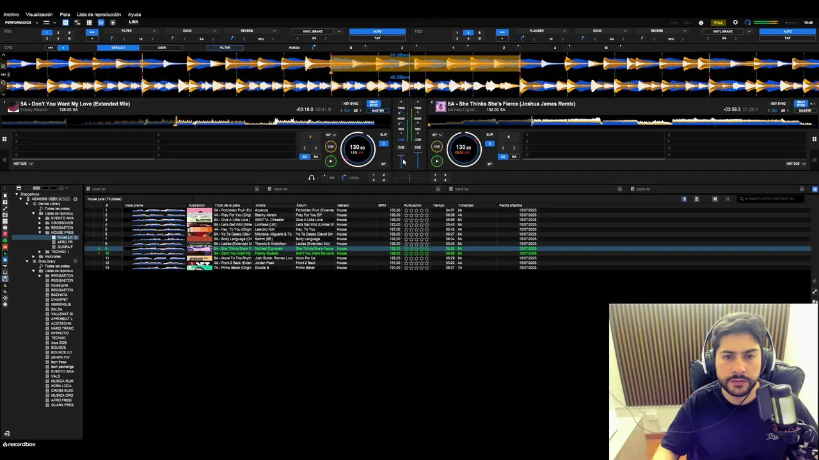Jump beat backward on left deck
Viewport: 819px width, 460px height.
pyautogui.click(x=305, y=148)
